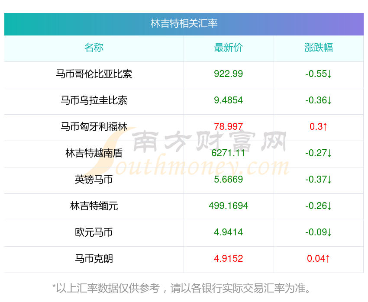Click the price value 922.99
This screenshot has width=368, height=302.
coord(228,74)
